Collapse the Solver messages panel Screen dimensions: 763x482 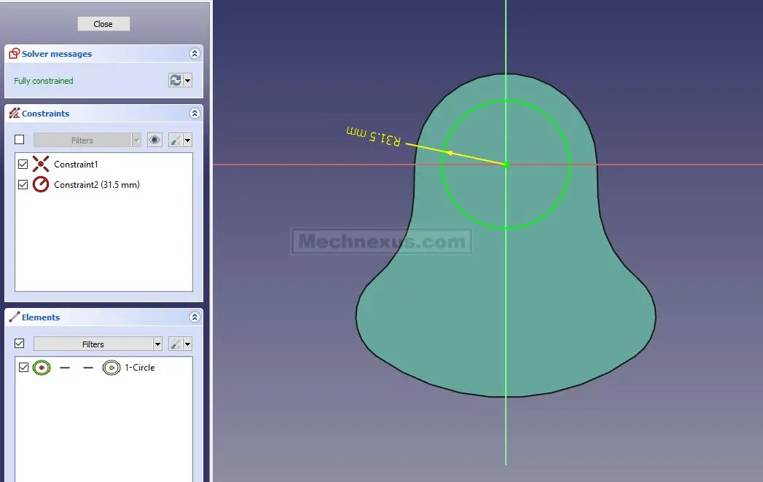[195, 53]
